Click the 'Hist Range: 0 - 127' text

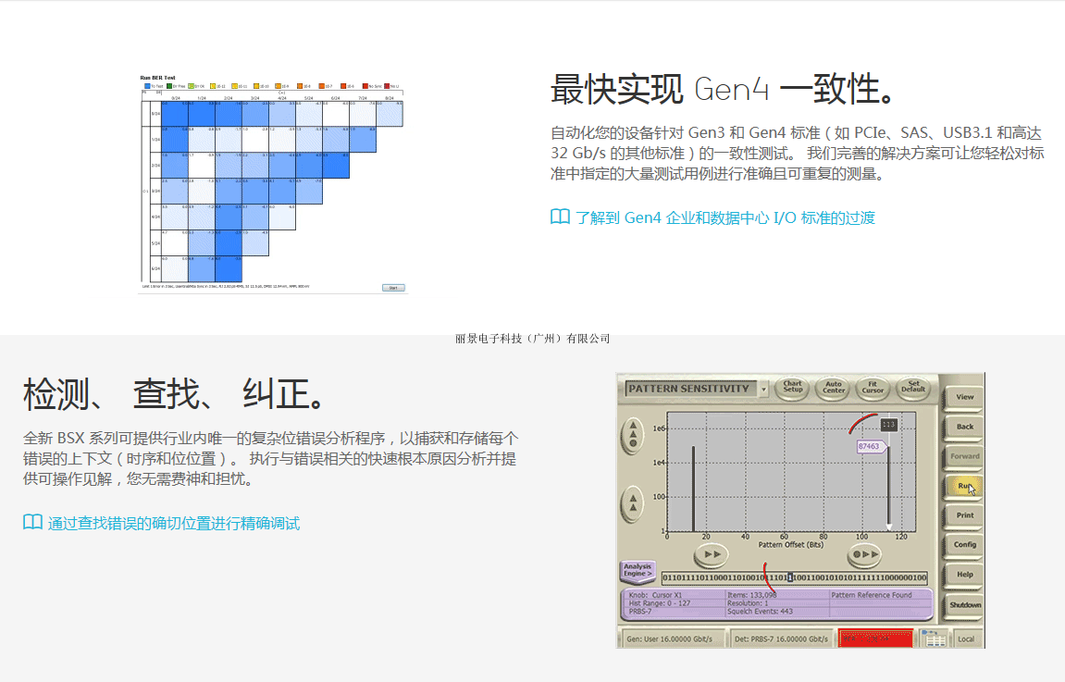660,603
